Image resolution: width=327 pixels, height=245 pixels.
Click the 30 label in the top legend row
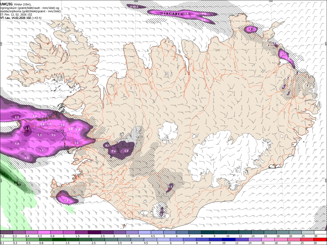[316, 236]
